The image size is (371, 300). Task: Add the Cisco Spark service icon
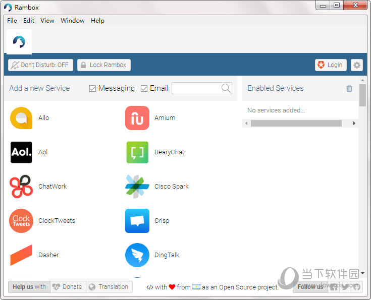pyautogui.click(x=137, y=187)
